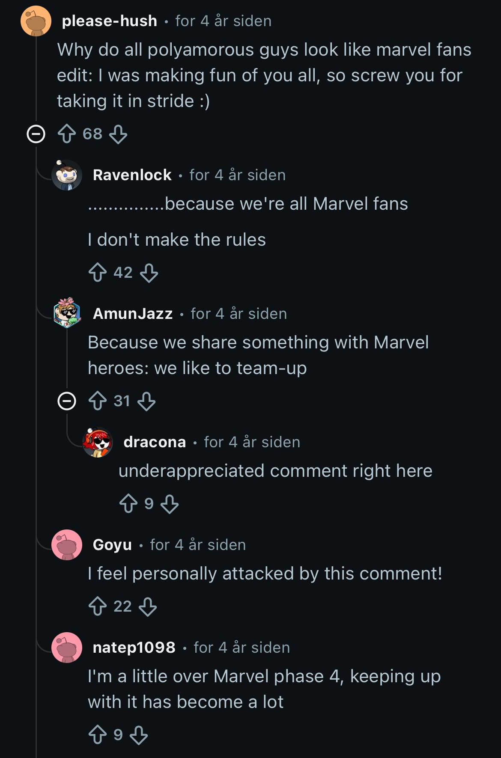Click AmunJazz's avatar with sunglasses

point(67,312)
